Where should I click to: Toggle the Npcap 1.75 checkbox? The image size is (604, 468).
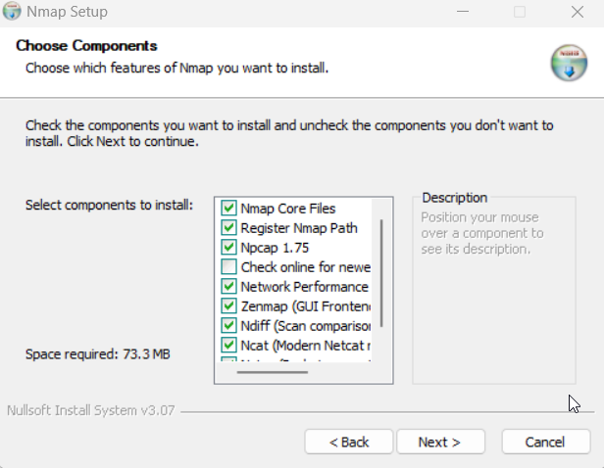pyautogui.click(x=228, y=248)
